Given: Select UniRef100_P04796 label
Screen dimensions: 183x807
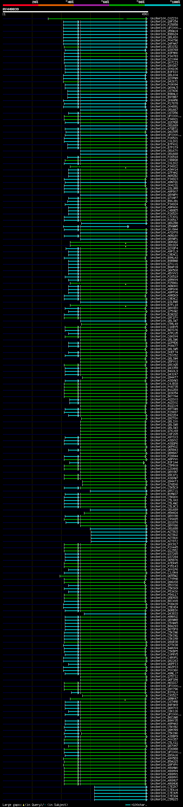Looking at the screenshot, I should coord(164,40).
